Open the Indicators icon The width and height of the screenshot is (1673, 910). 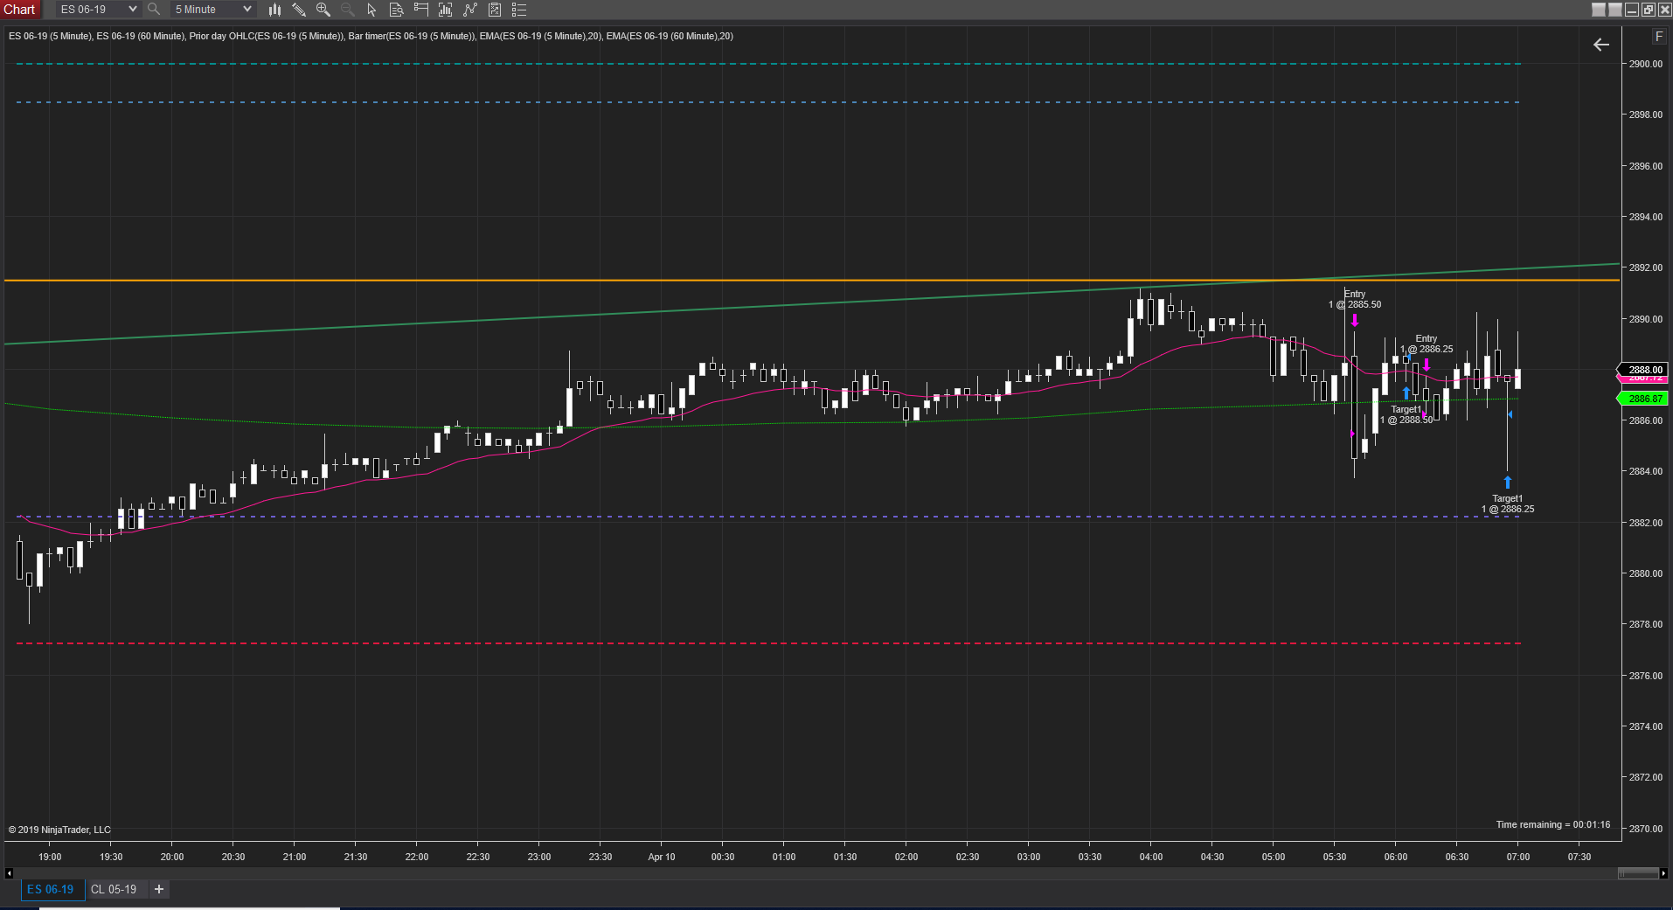tap(469, 10)
